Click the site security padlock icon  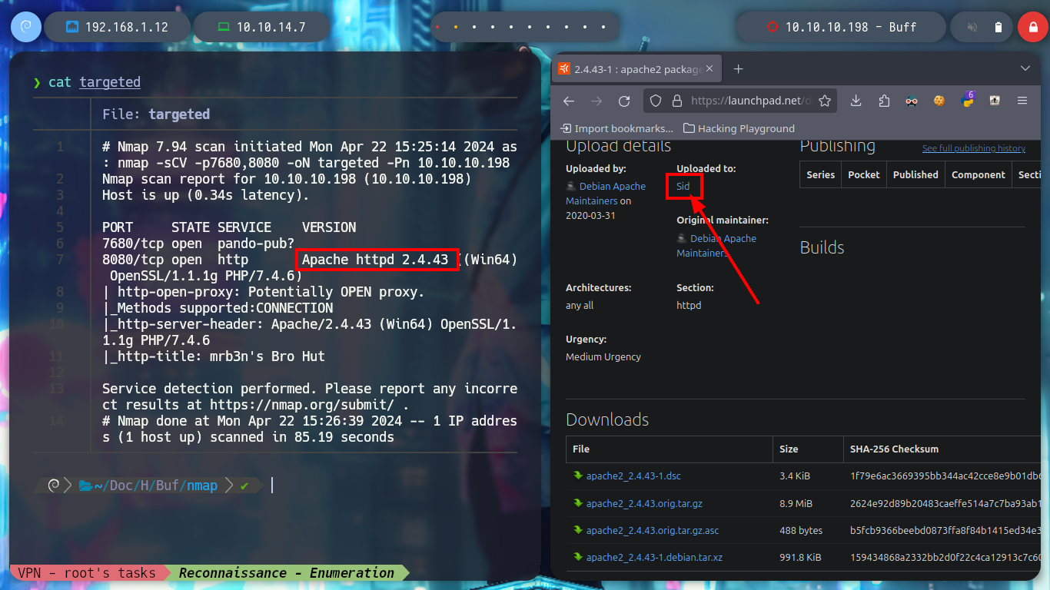click(676, 101)
